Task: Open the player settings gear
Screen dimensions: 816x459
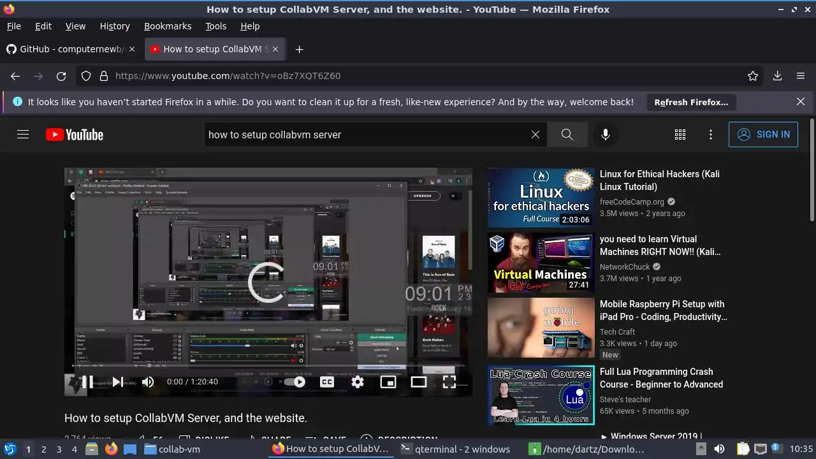Action: coord(358,382)
